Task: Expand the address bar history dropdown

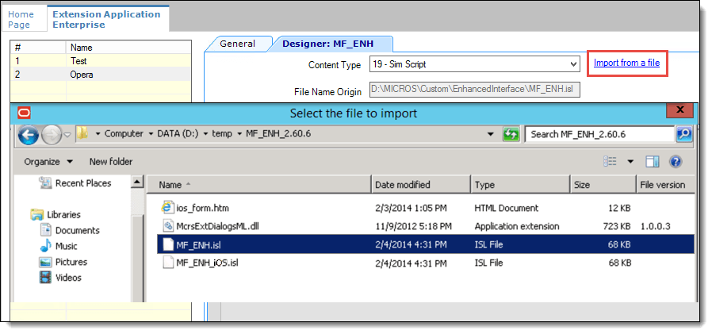Action: [491, 134]
